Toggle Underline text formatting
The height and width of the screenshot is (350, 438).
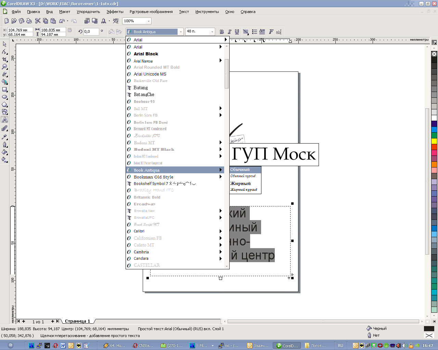237,32
